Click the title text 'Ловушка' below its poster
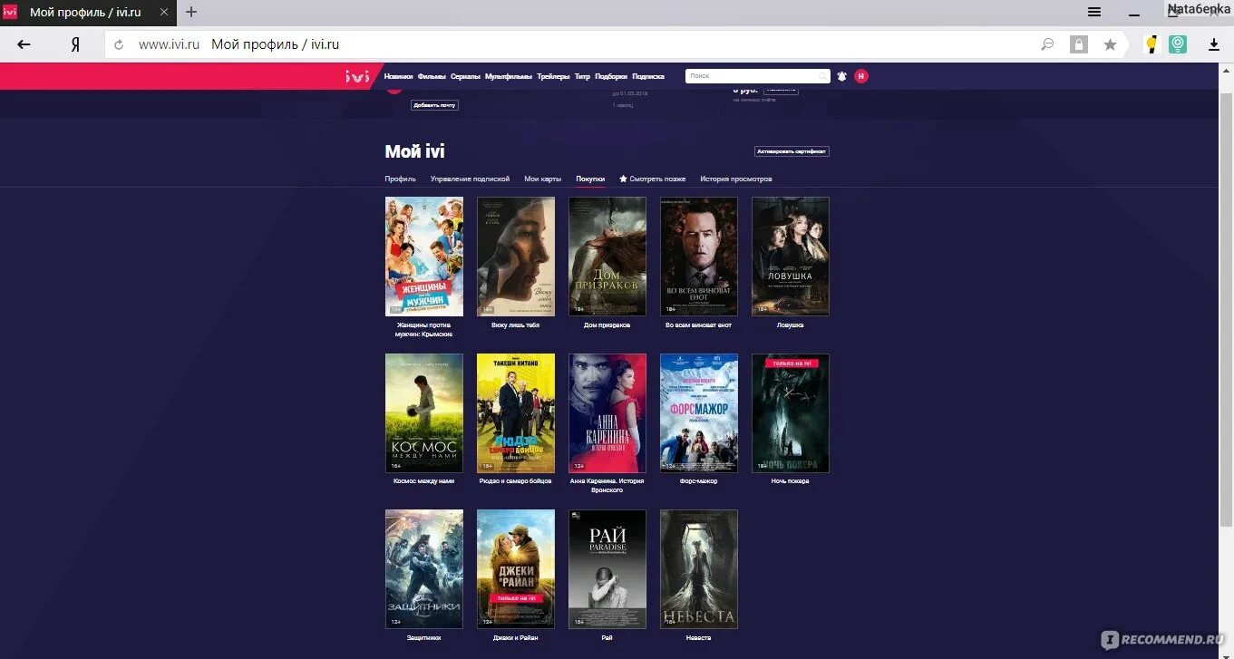The width and height of the screenshot is (1234, 659). [790, 325]
